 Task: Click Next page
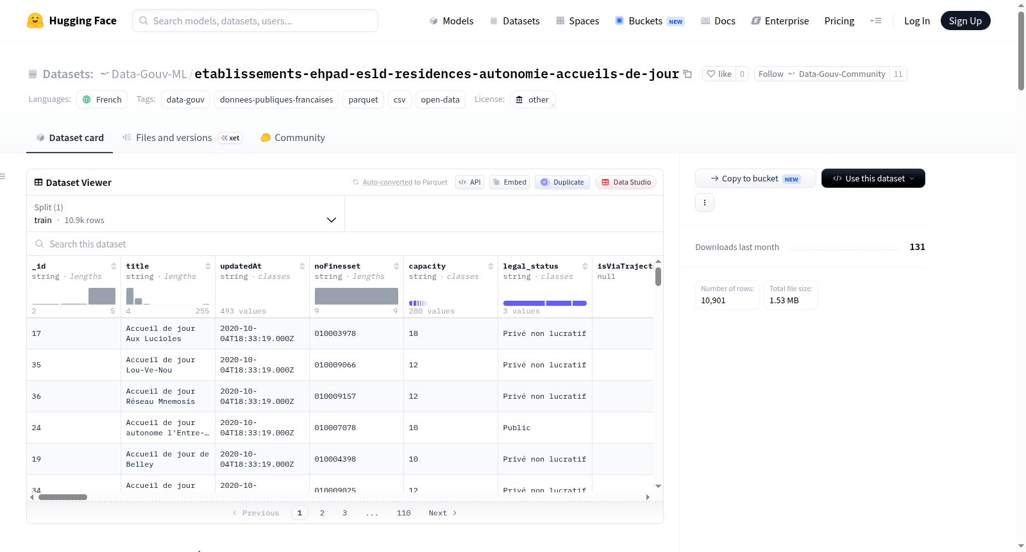coord(442,513)
